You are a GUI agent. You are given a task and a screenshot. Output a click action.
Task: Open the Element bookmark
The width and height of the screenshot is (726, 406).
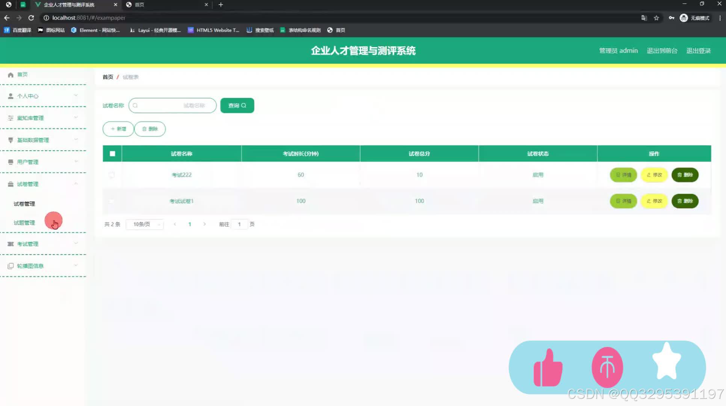(95, 30)
